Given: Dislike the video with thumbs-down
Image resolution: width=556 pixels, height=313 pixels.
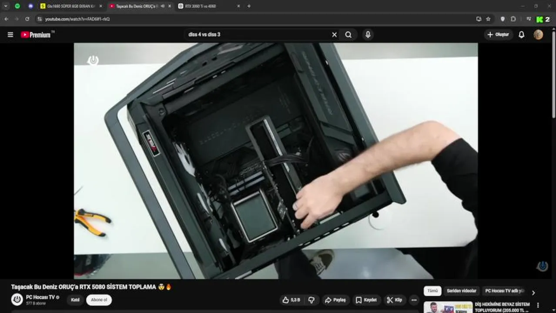Looking at the screenshot, I should click(311, 300).
